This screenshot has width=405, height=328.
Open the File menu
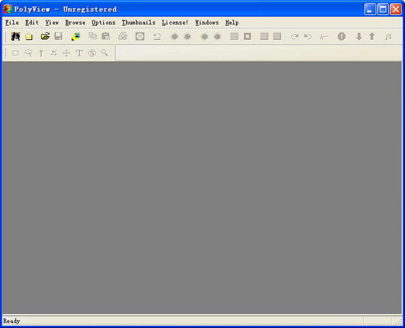(x=12, y=23)
